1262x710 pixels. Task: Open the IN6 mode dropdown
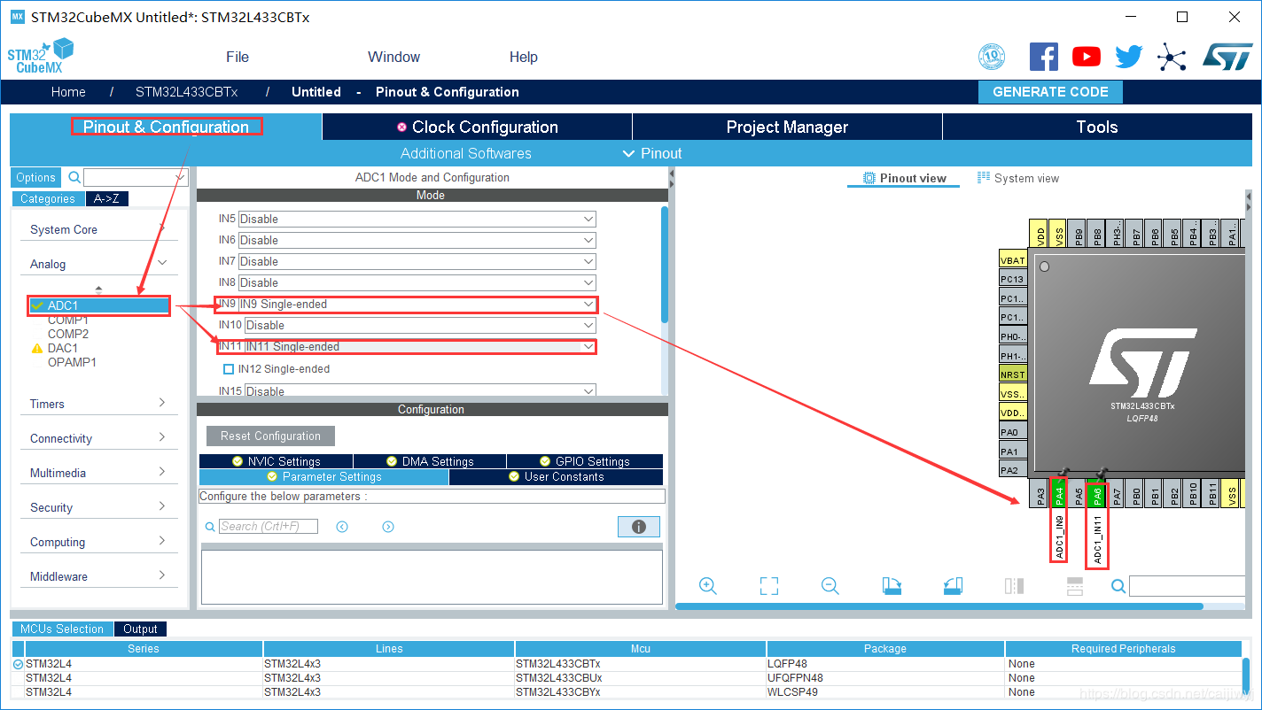point(417,240)
